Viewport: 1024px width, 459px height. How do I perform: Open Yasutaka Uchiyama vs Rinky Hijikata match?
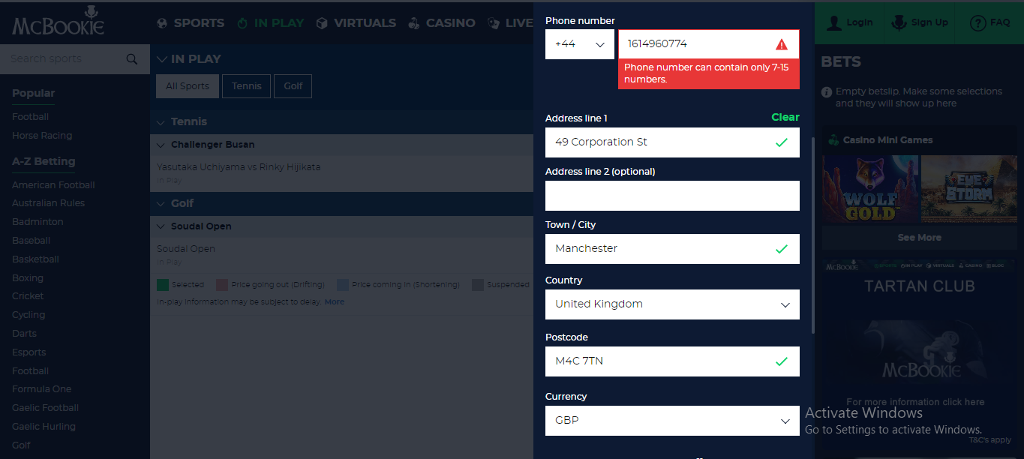239,167
